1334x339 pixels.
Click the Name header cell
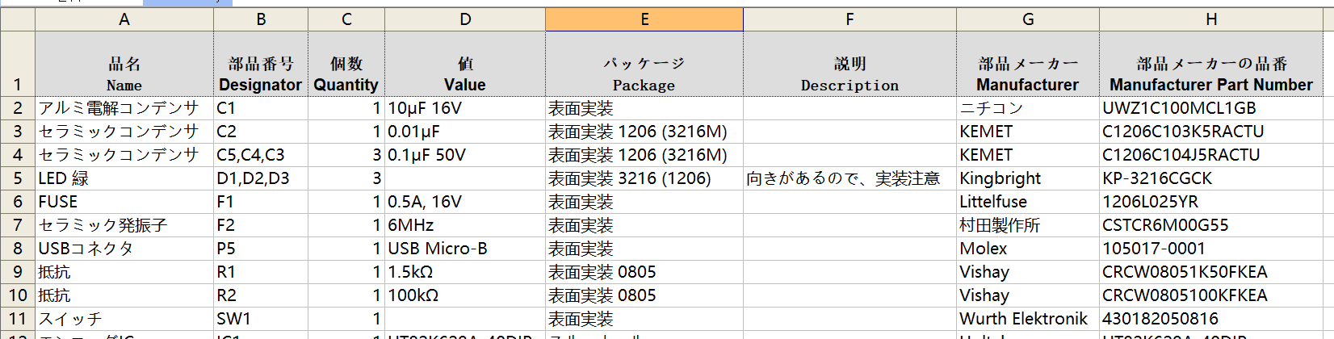124,64
